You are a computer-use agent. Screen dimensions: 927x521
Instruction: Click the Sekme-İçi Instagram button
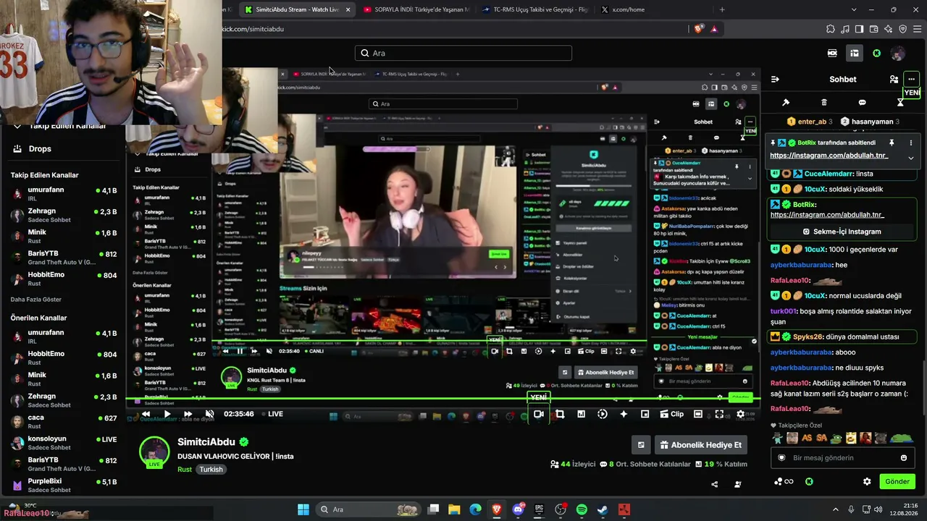click(x=842, y=232)
